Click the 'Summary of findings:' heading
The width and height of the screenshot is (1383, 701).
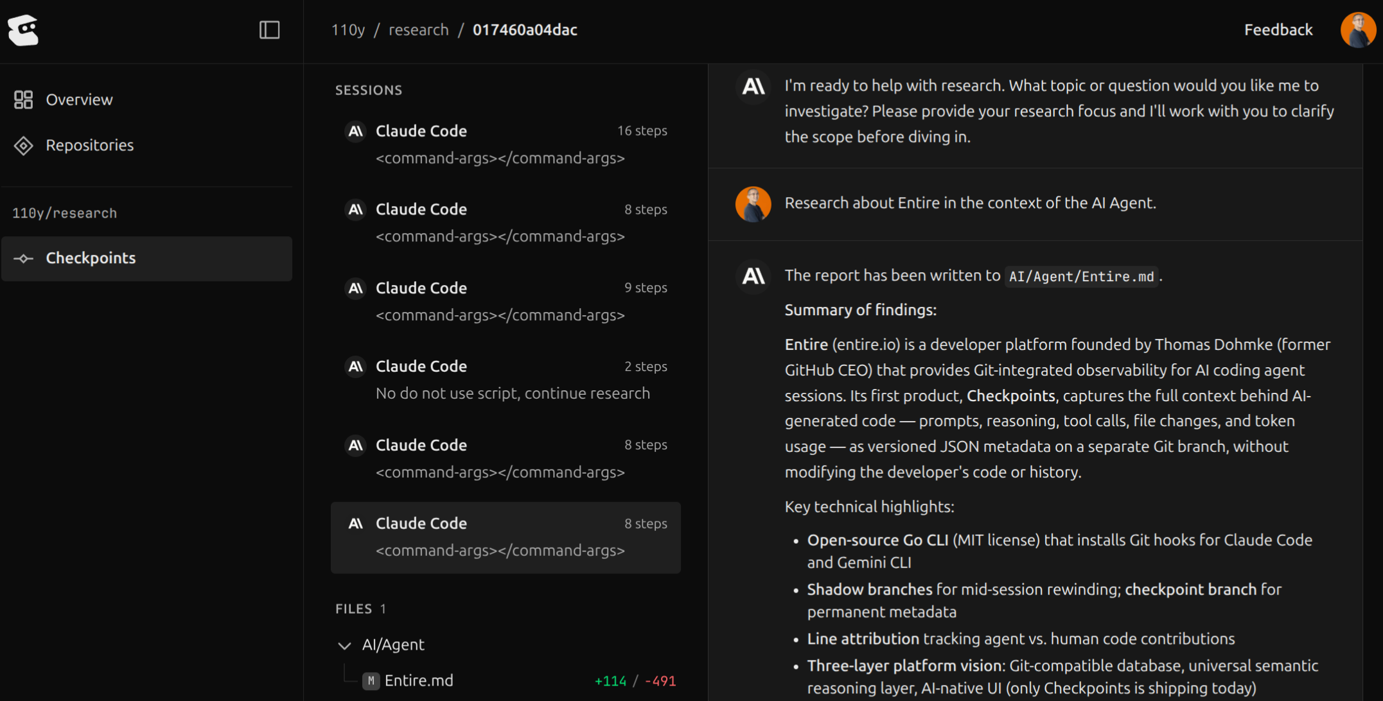click(860, 310)
